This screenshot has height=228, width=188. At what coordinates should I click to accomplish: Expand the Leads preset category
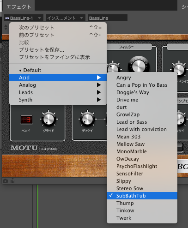pos(58,92)
